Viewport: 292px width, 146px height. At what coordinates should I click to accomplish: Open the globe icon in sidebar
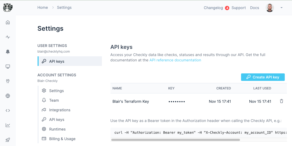click(x=8, y=96)
